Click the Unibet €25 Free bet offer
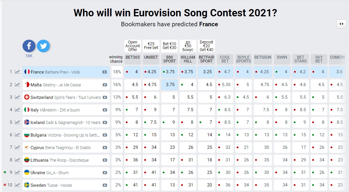The image size is (349, 192). (151, 46)
